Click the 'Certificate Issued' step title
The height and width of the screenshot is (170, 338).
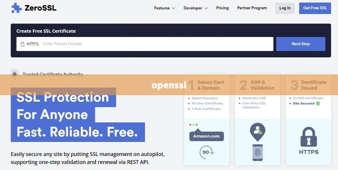pyautogui.click(x=314, y=85)
